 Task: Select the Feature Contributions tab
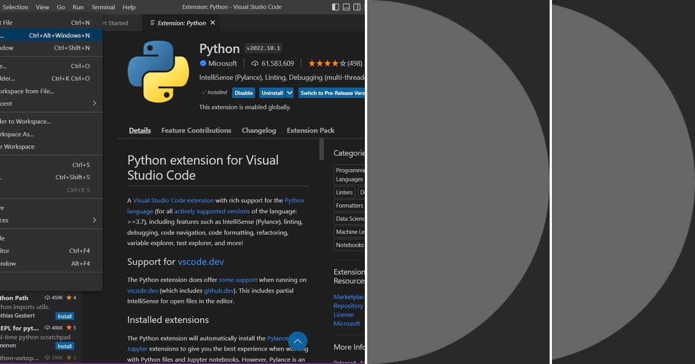196,131
